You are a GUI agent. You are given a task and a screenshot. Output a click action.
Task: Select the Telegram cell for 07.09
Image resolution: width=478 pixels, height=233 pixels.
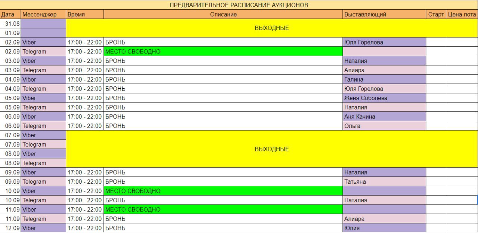click(x=43, y=144)
